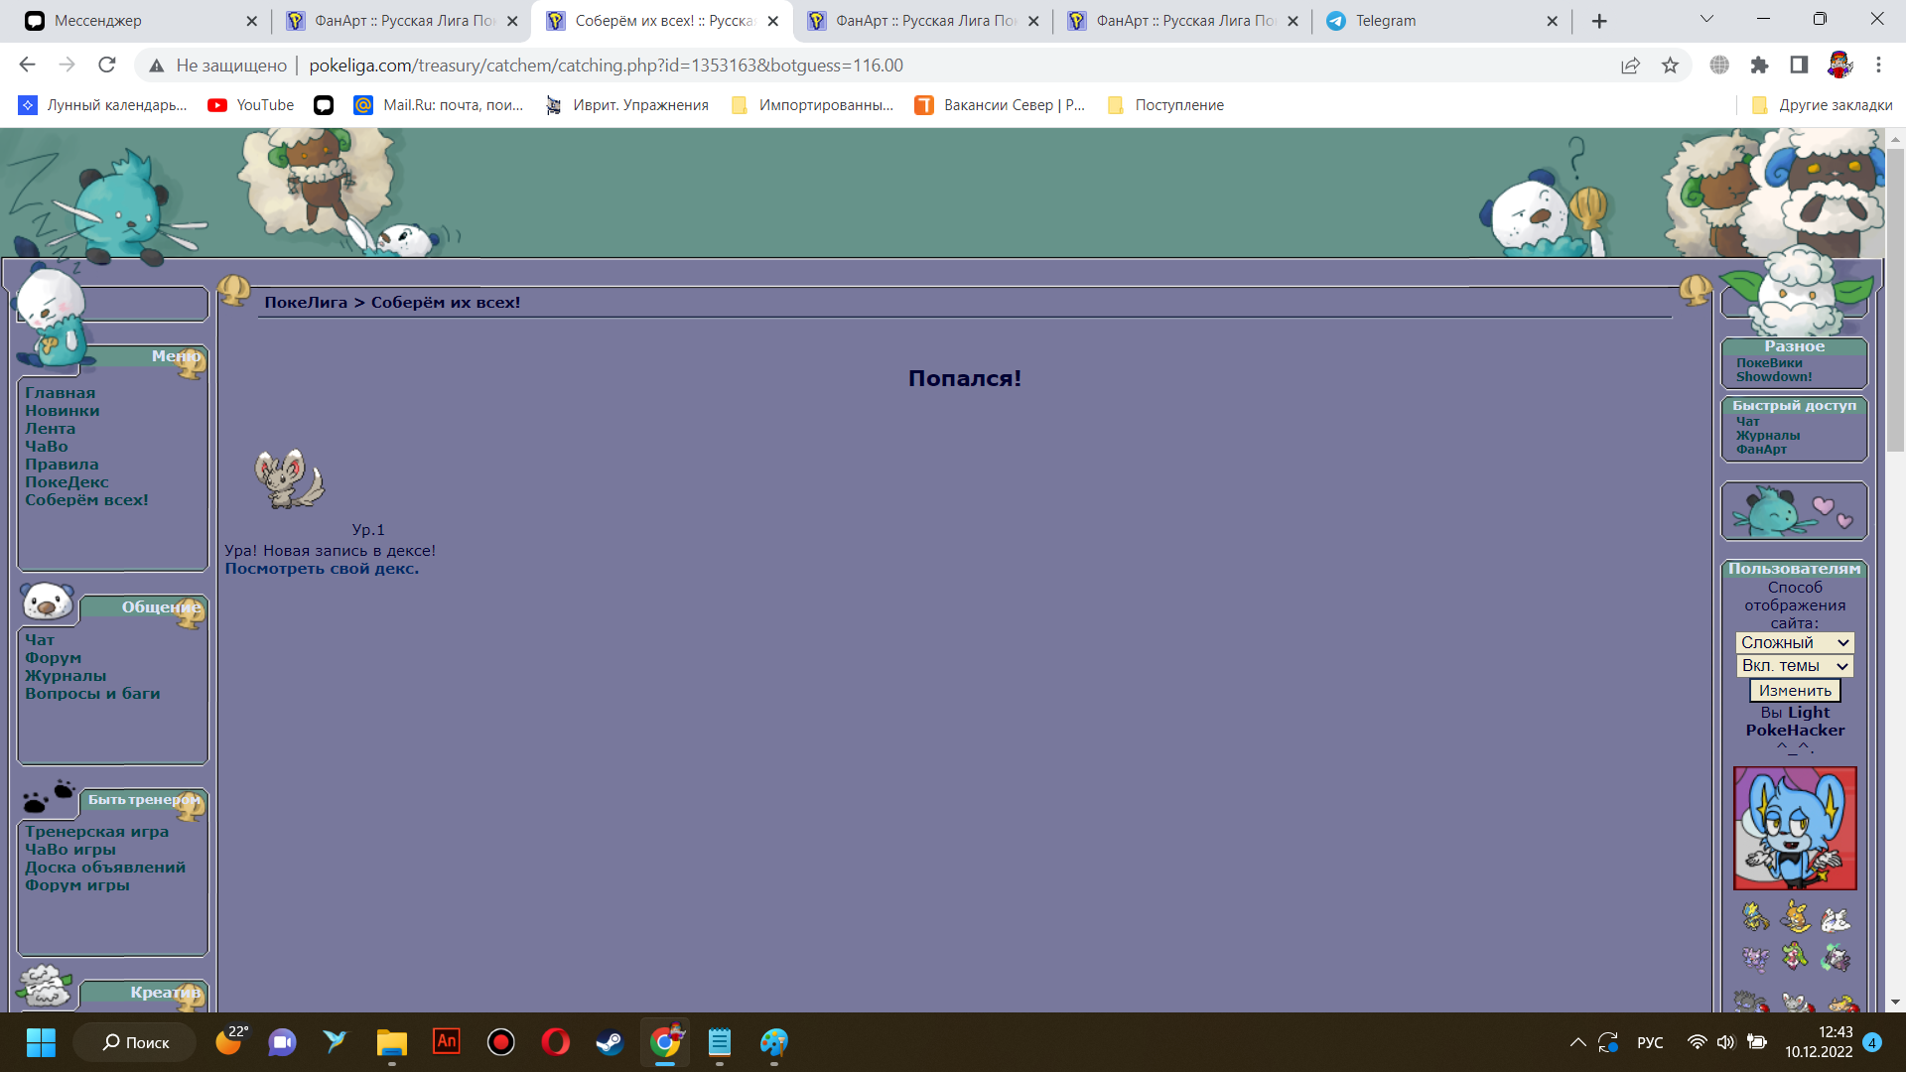
Task: Close the 'Соберём их всех!' tab
Action: [x=773, y=21]
